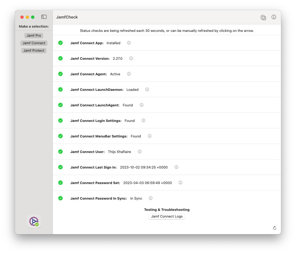Click the manual refresh arrow icon
Screen dimensions: 296x254
[x=275, y=228]
